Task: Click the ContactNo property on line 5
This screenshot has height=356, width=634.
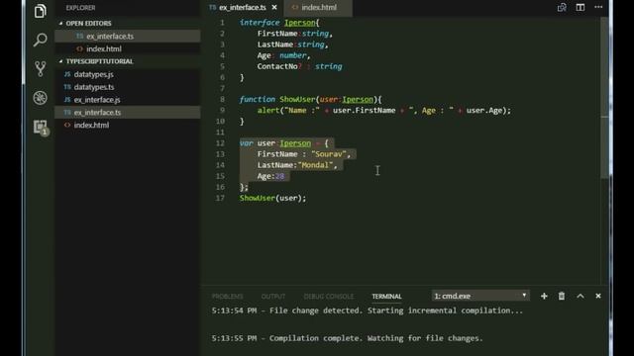Action: click(x=277, y=66)
